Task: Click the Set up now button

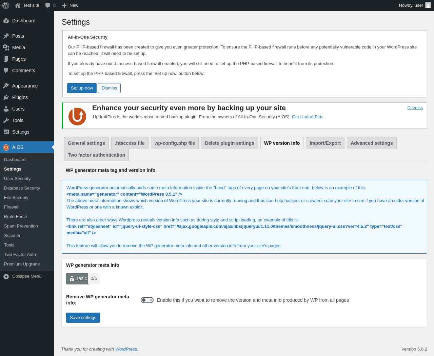Action: pyautogui.click(x=82, y=88)
